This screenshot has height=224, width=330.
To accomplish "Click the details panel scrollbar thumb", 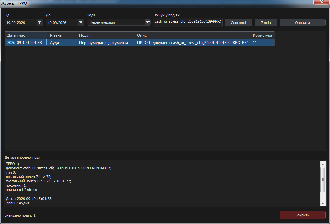I will coord(323,179).
